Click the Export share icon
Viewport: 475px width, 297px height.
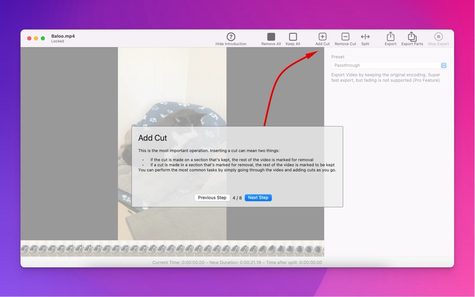390,36
